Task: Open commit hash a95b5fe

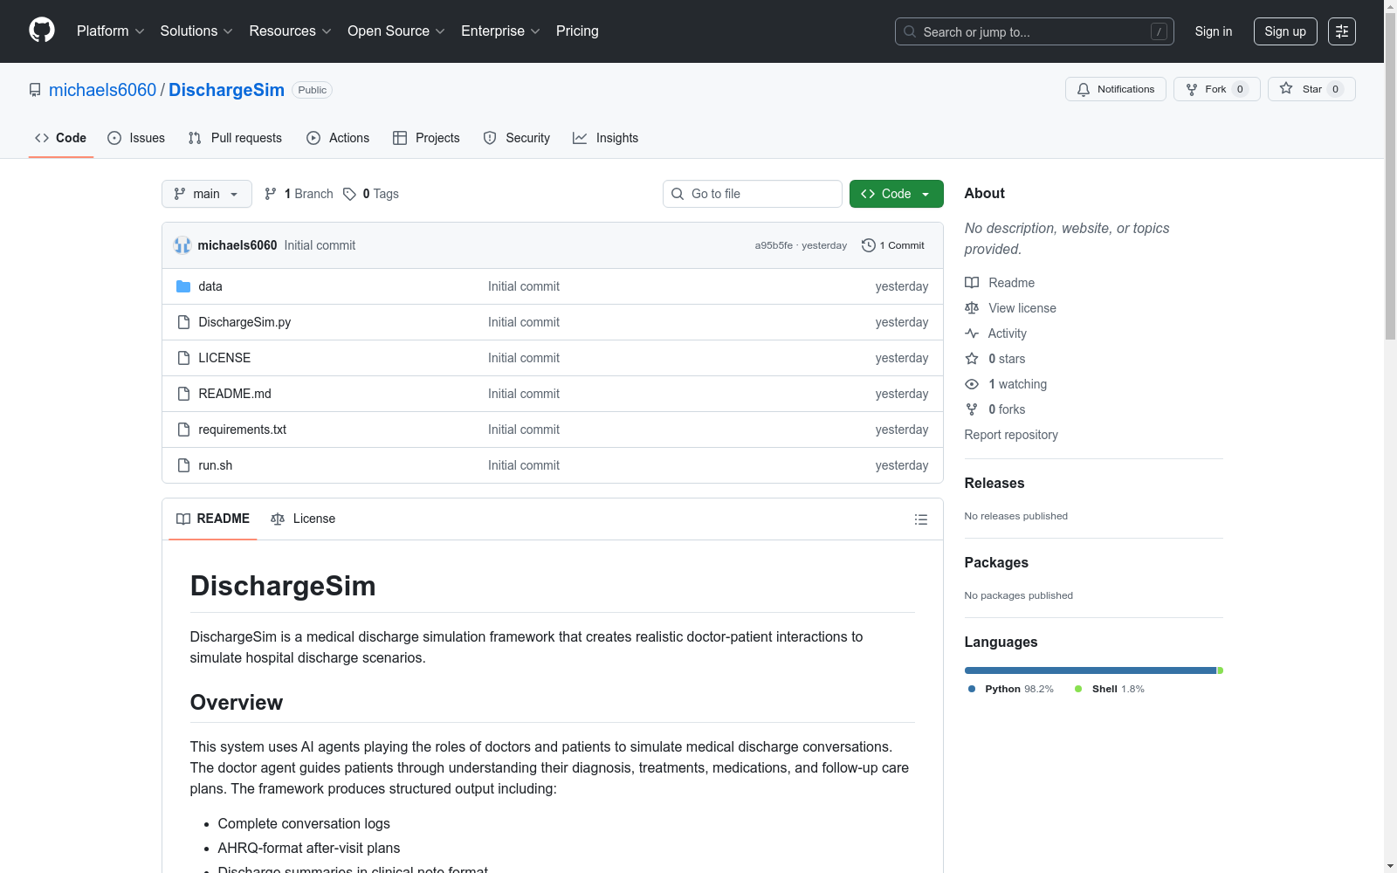Action: coord(774,245)
